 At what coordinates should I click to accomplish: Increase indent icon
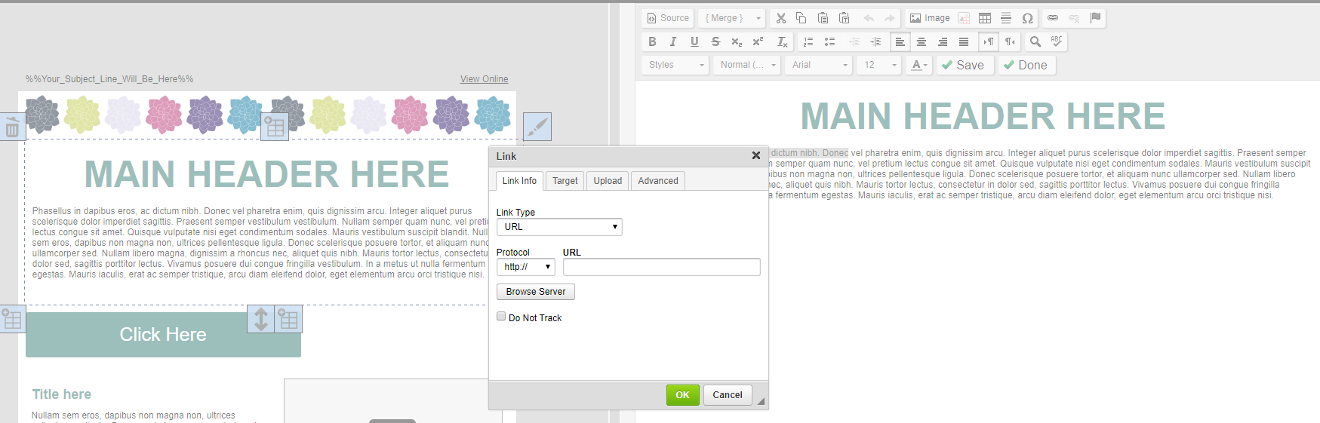point(875,41)
